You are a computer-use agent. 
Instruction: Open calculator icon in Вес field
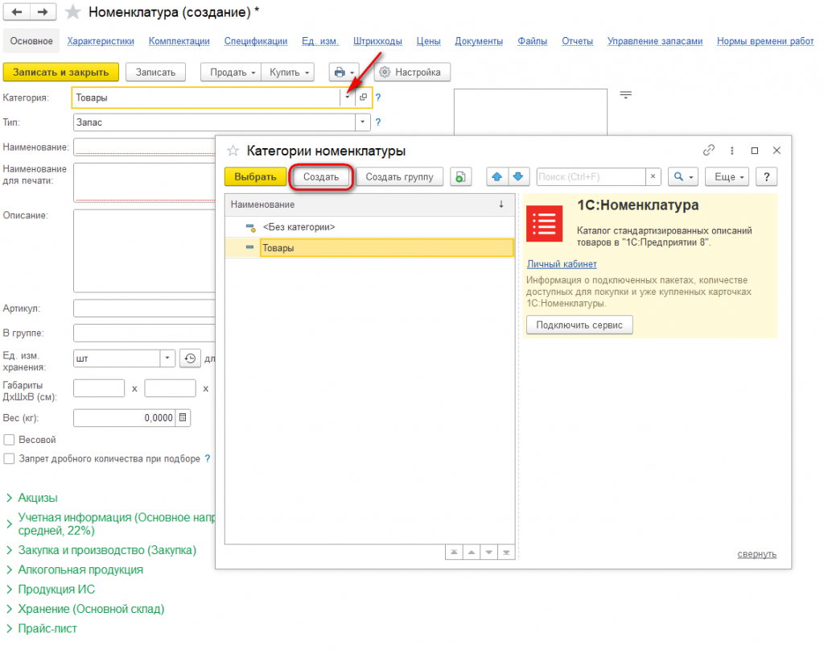183,417
